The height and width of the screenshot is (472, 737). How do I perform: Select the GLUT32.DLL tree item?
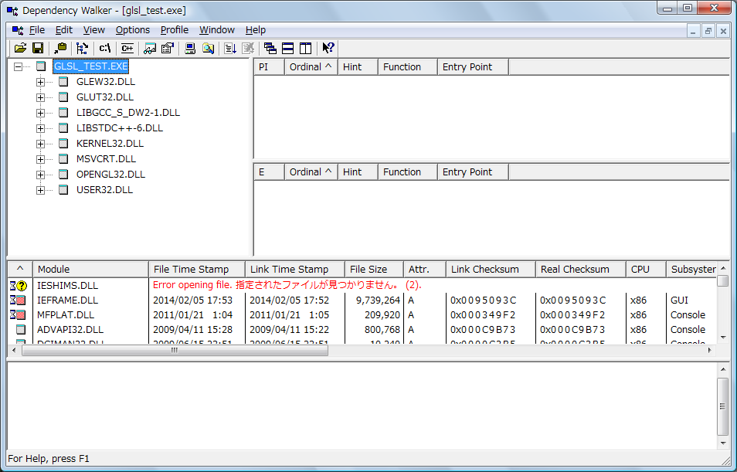(x=105, y=97)
